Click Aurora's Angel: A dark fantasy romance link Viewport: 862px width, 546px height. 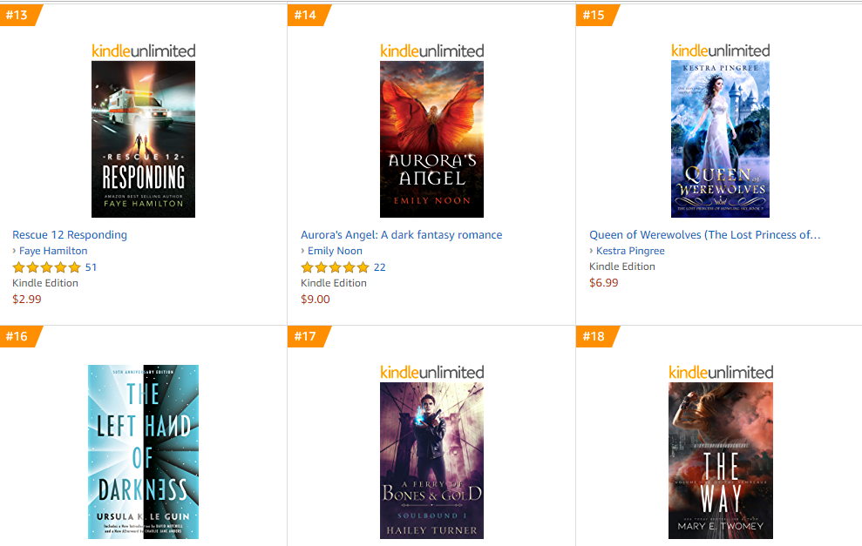click(x=401, y=234)
